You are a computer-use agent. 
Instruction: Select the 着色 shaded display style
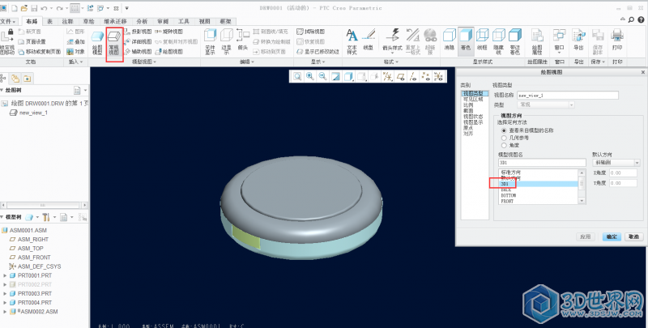coord(466,40)
